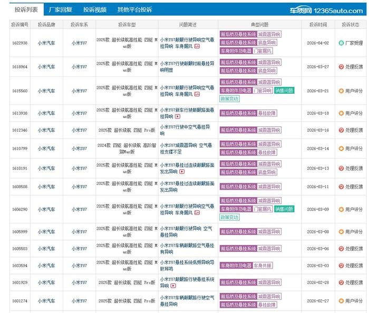
Task: Open the 投诉视频 tab
Action: tap(94, 9)
